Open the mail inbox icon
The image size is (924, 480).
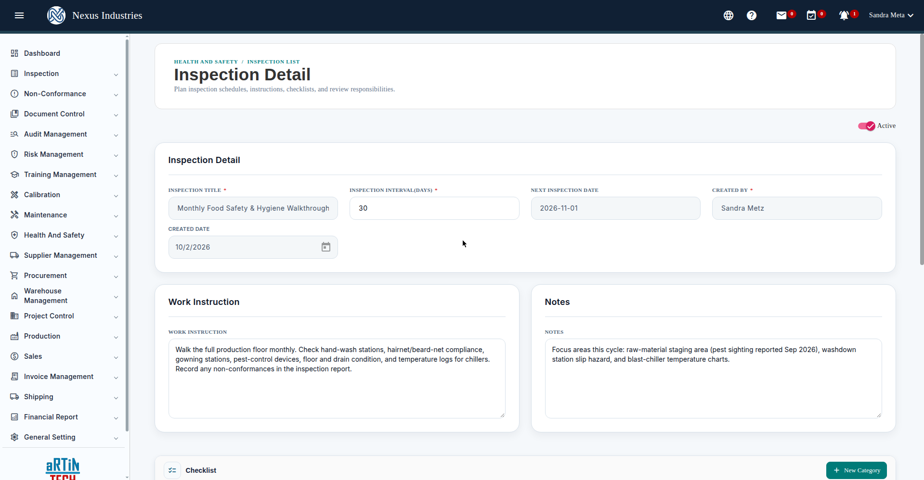pos(781,15)
